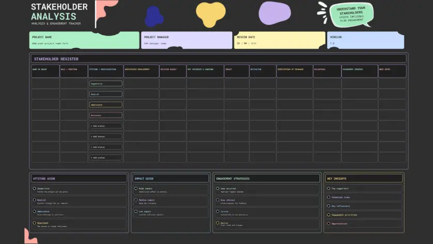
Task: Click the Motivation column header
Action: (262, 71)
